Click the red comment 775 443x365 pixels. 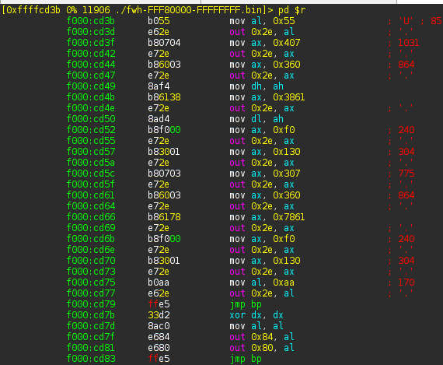pyautogui.click(x=406, y=174)
